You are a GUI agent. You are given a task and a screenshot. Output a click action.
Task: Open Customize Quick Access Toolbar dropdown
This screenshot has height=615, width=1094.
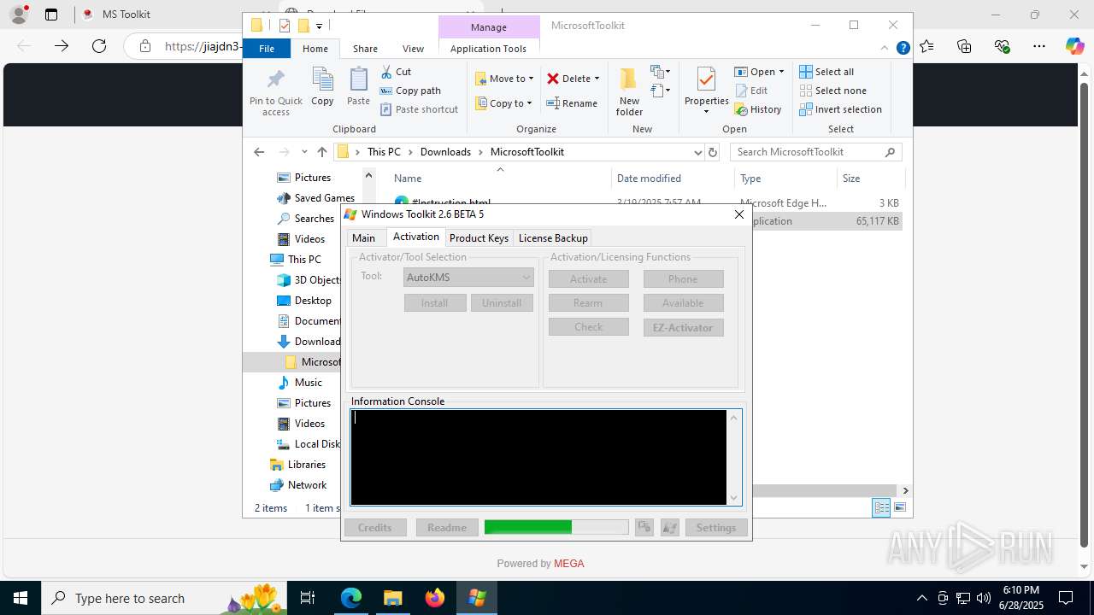pos(319,26)
